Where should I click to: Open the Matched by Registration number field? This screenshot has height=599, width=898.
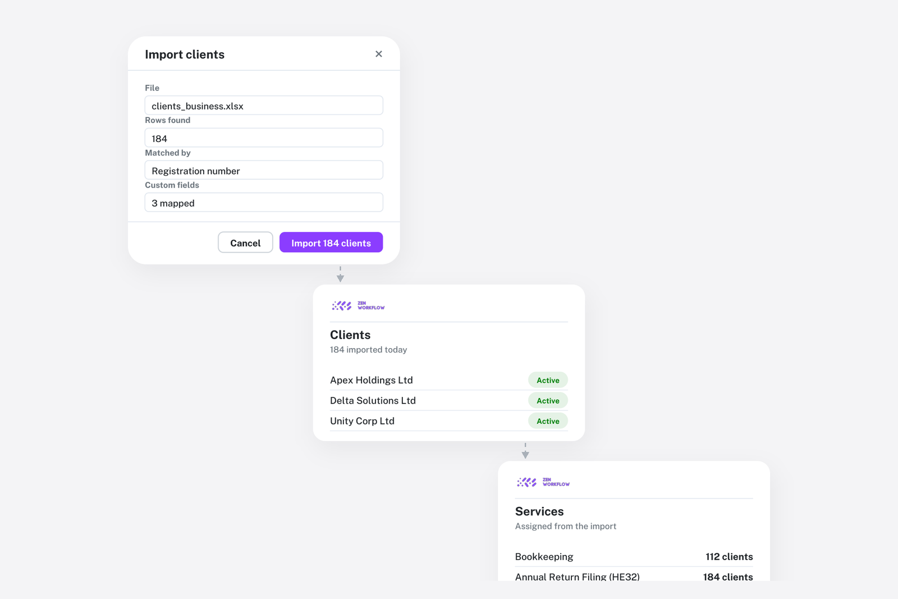click(264, 170)
